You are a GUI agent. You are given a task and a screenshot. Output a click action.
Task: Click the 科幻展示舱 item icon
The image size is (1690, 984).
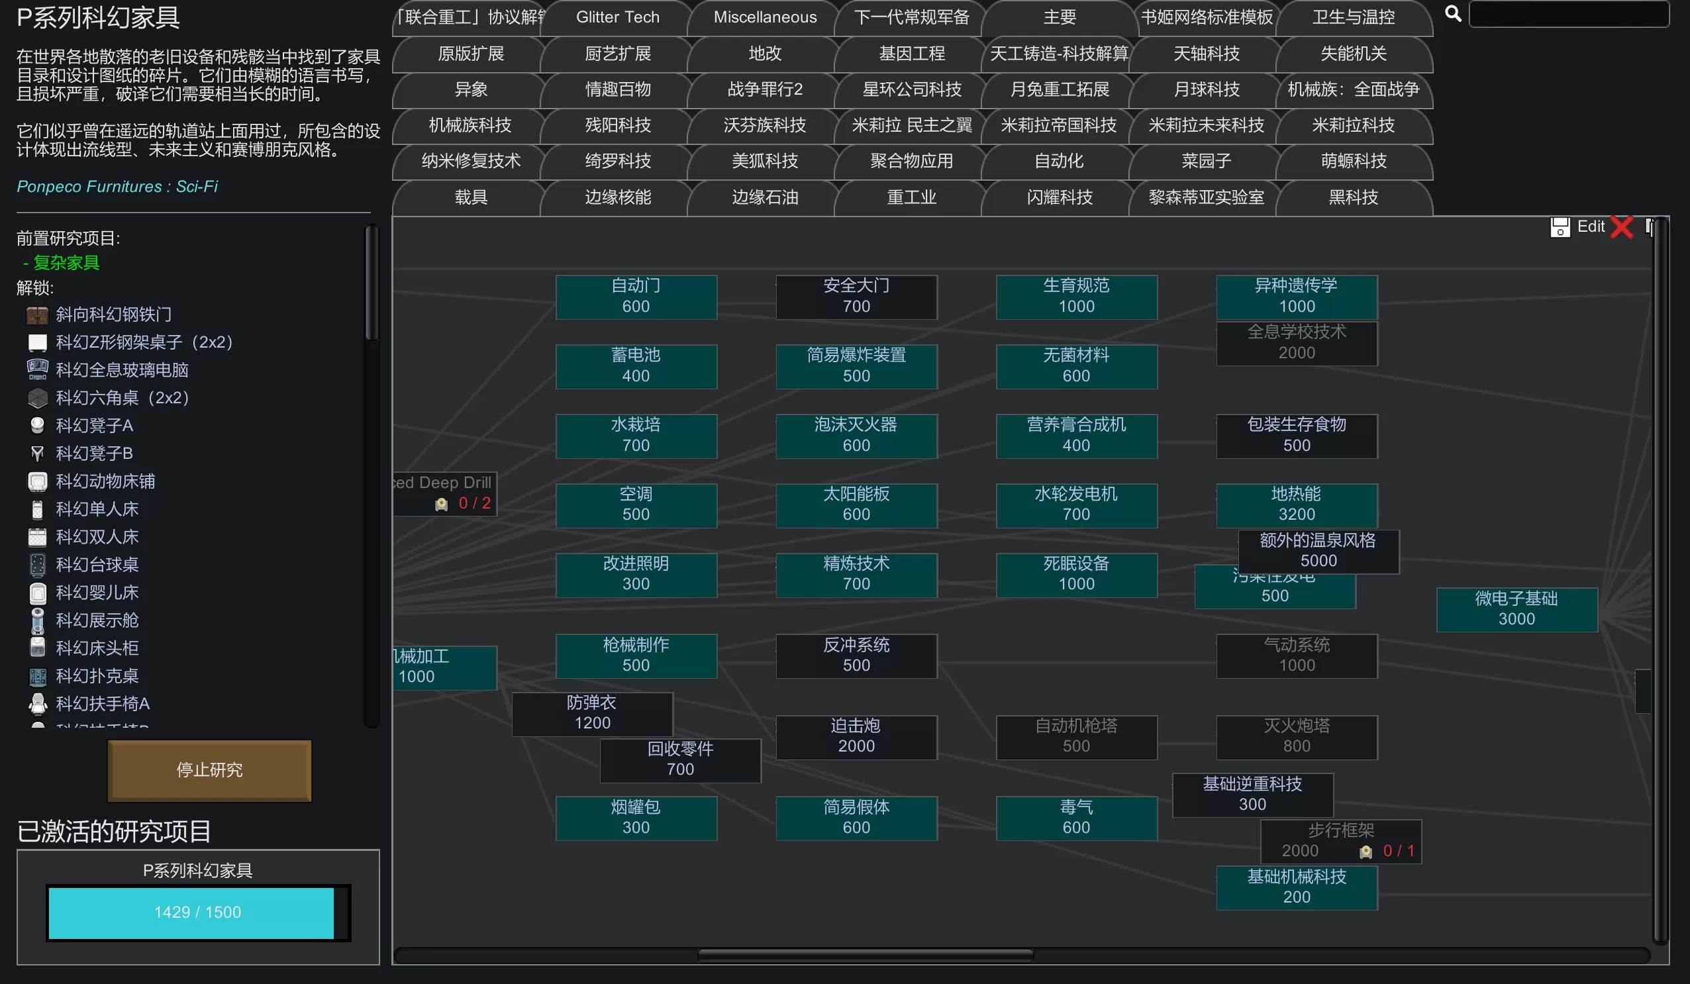38,620
